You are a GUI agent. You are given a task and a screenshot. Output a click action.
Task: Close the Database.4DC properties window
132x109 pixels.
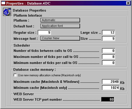pos(128,3)
